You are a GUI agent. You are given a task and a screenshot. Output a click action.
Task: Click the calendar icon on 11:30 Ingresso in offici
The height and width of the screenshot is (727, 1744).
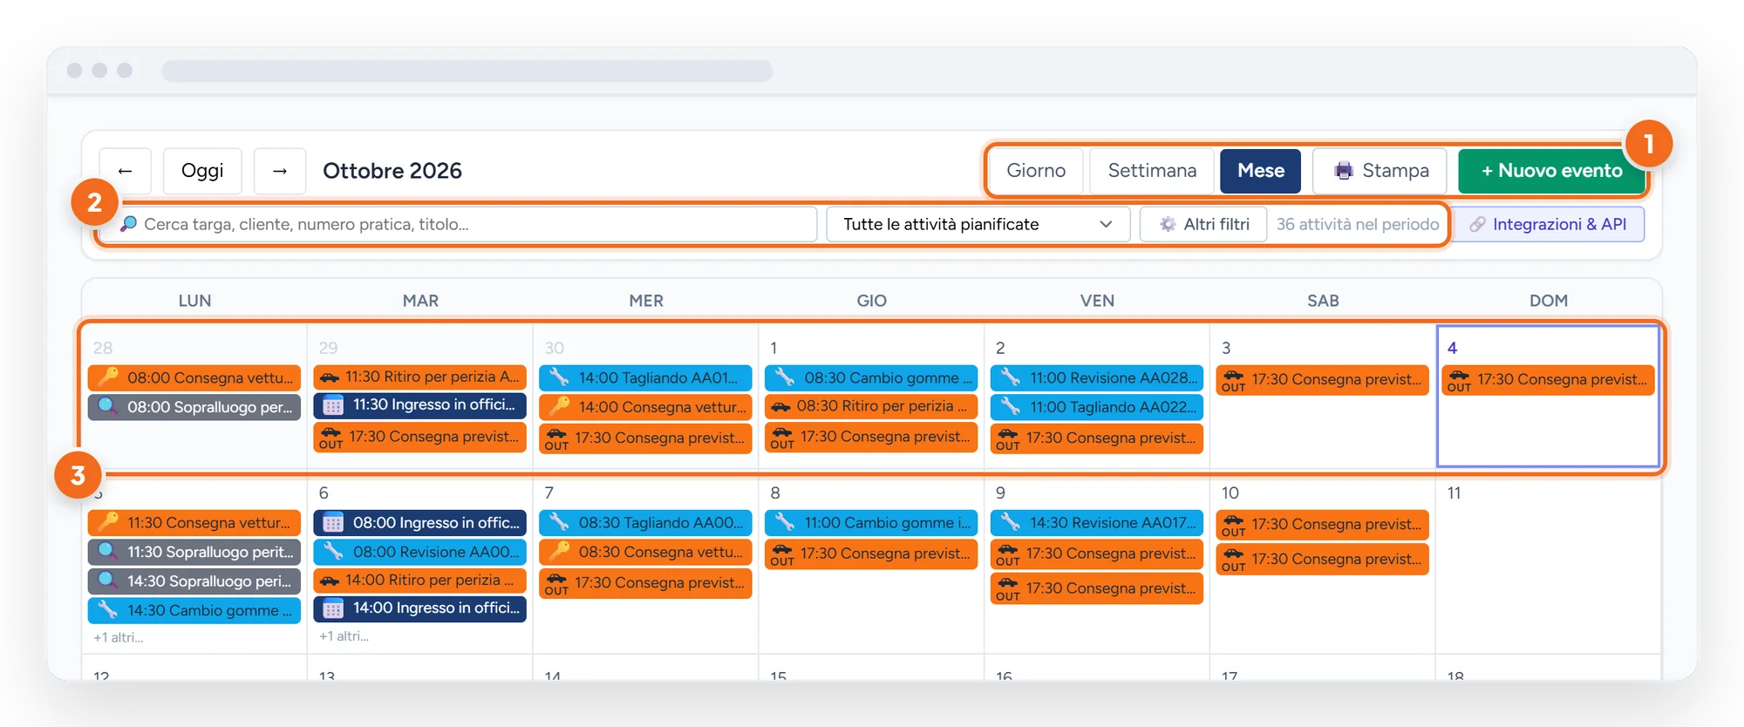click(333, 405)
